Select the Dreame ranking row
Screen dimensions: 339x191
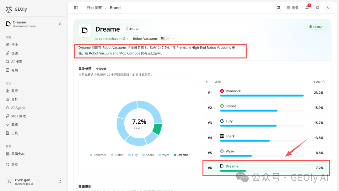(x=266, y=168)
